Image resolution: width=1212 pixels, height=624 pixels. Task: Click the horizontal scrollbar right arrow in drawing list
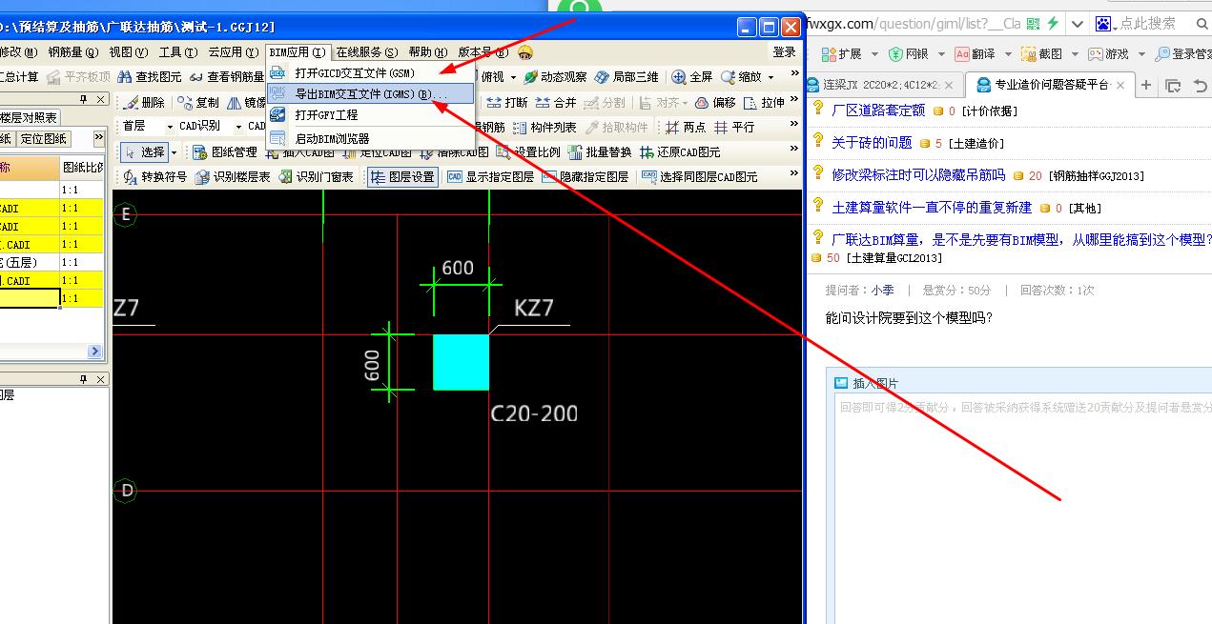(94, 352)
